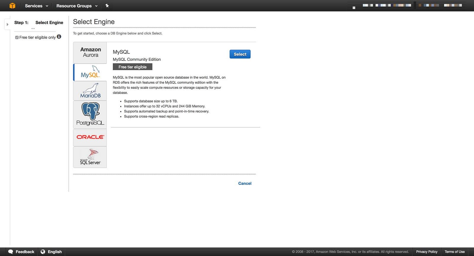Click the globe language icon
The width and height of the screenshot is (474, 256).
point(43,252)
